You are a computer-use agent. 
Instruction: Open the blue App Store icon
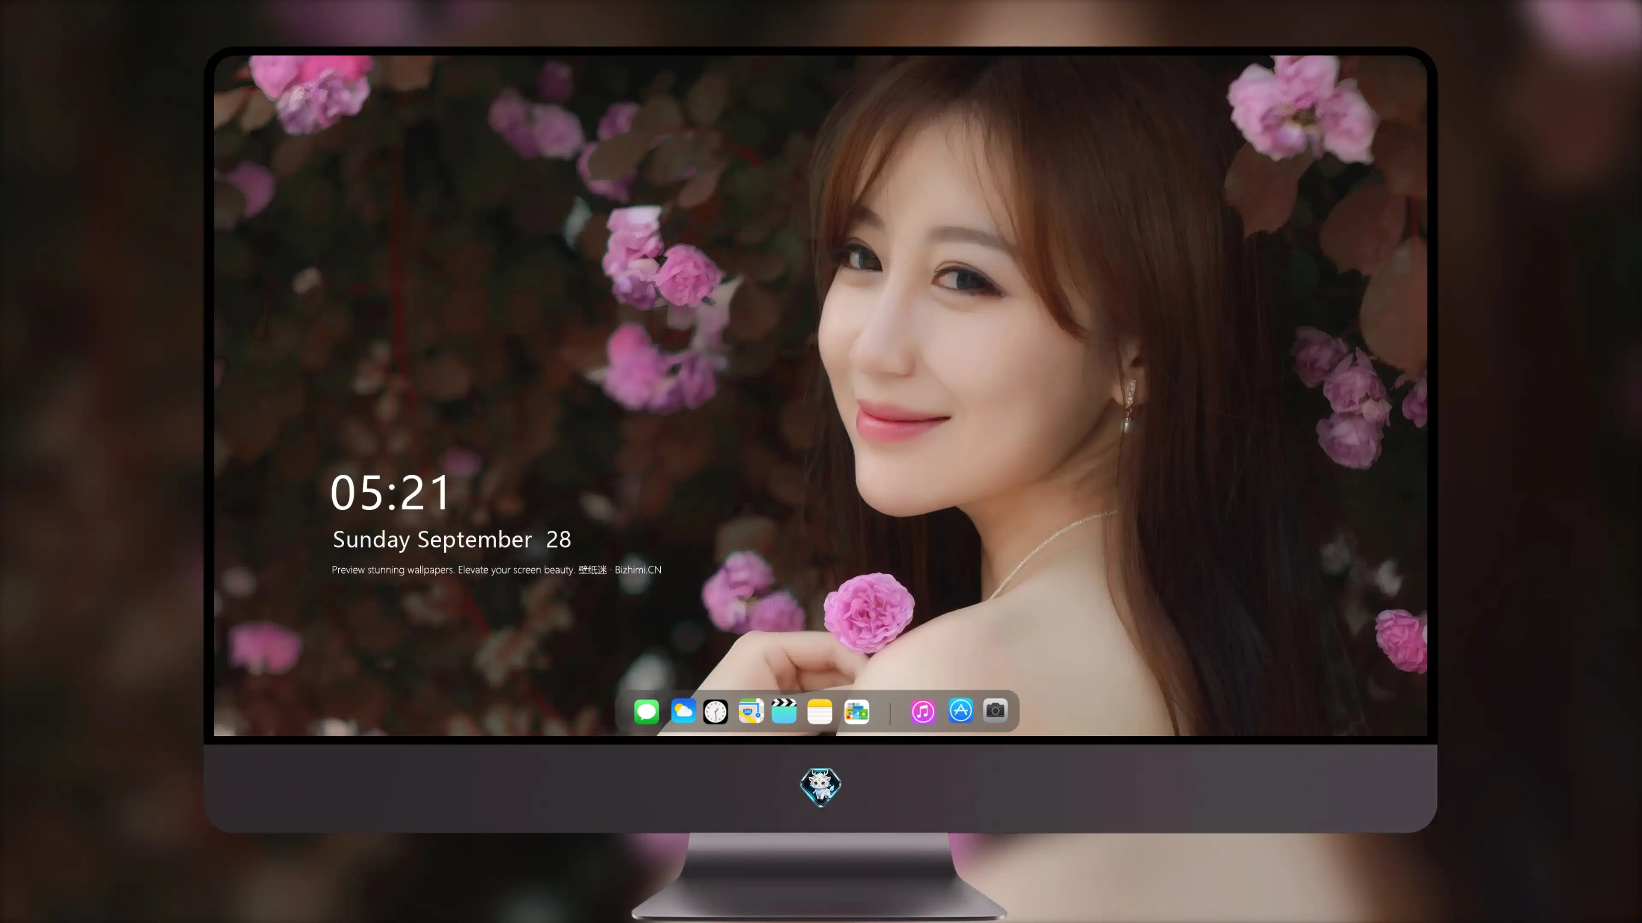tap(960, 711)
